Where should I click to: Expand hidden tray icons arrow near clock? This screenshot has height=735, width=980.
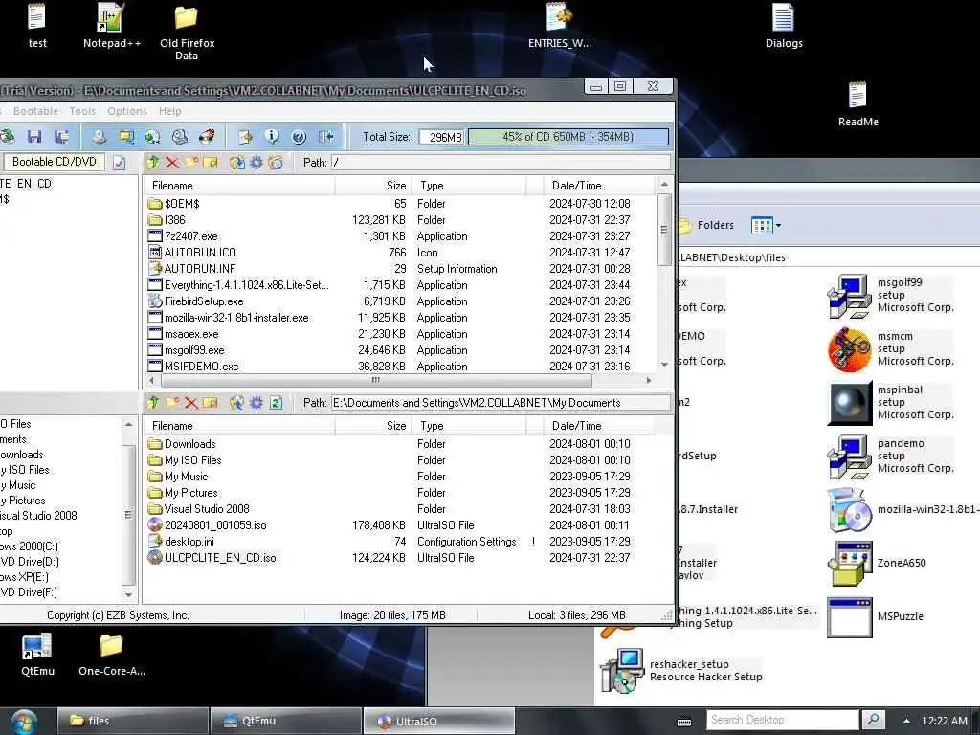click(x=906, y=721)
